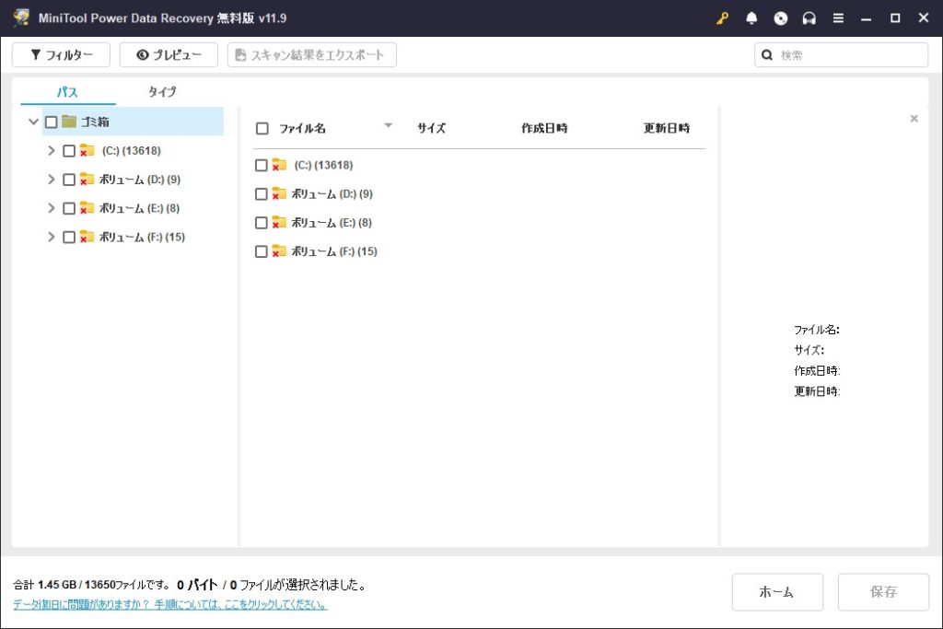Expand ボリューム (E:) (8) in the tree
This screenshot has width=943, height=629.
52,208
